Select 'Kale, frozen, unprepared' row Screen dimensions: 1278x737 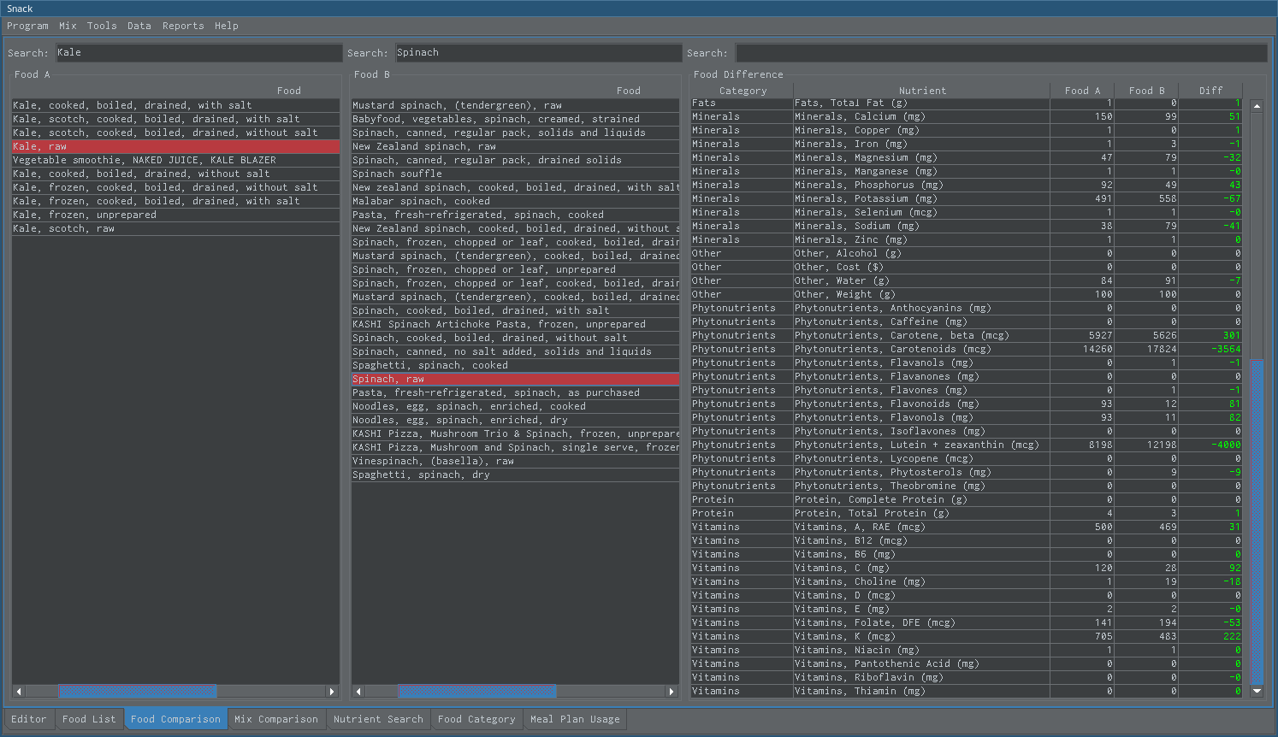coord(175,215)
